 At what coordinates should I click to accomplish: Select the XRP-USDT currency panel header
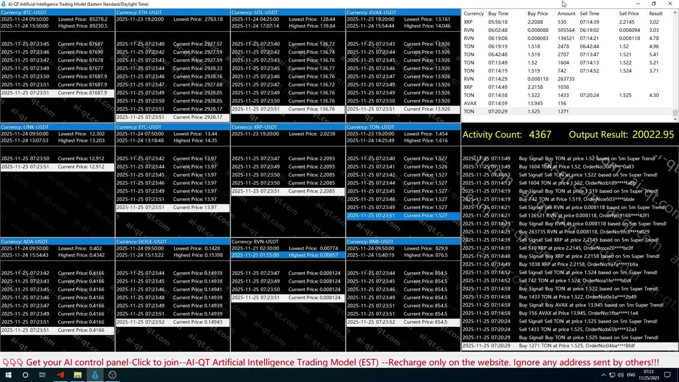288,127
